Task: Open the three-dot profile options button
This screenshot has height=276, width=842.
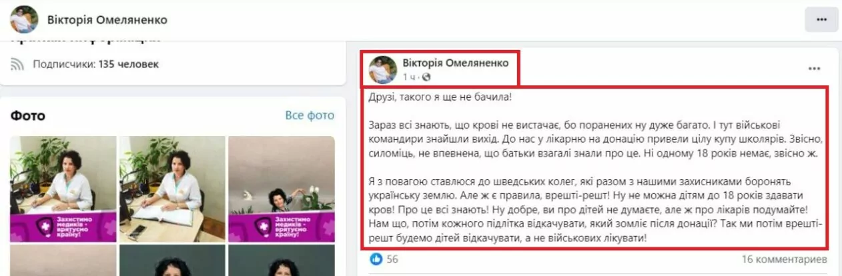Action: click(x=821, y=19)
